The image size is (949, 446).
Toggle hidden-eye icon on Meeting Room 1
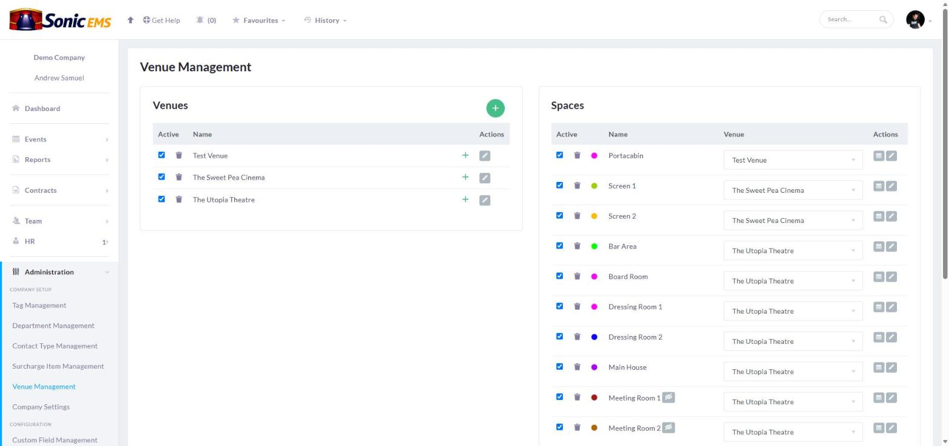coord(668,397)
